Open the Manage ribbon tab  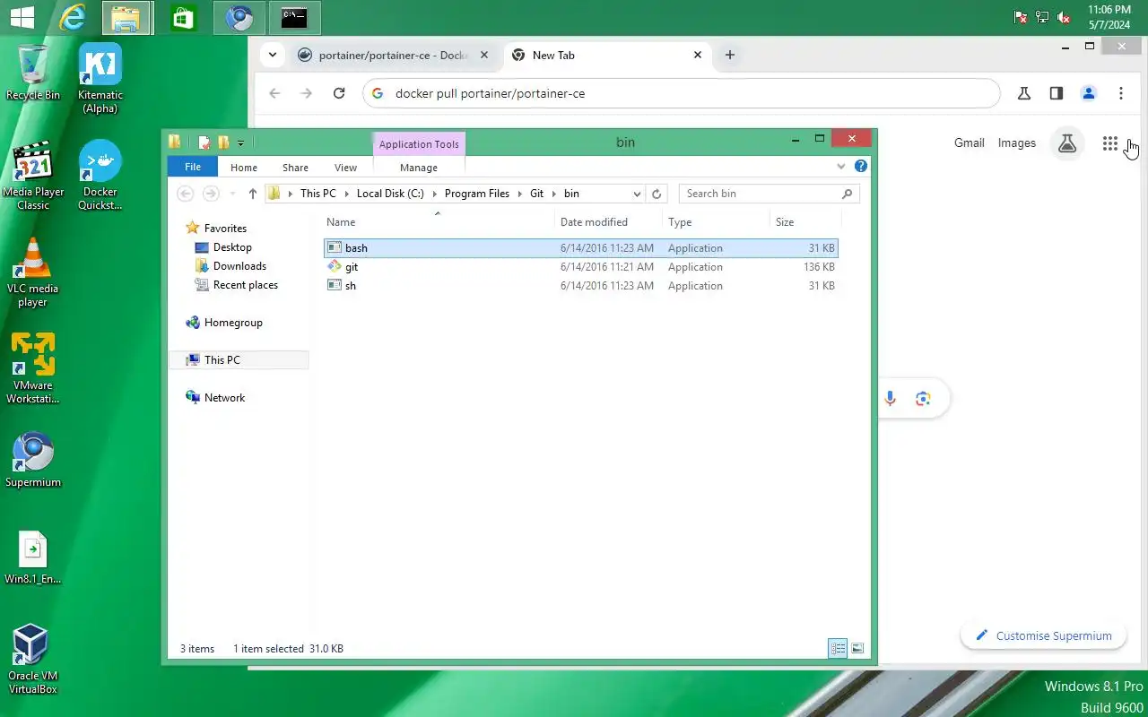tap(419, 167)
